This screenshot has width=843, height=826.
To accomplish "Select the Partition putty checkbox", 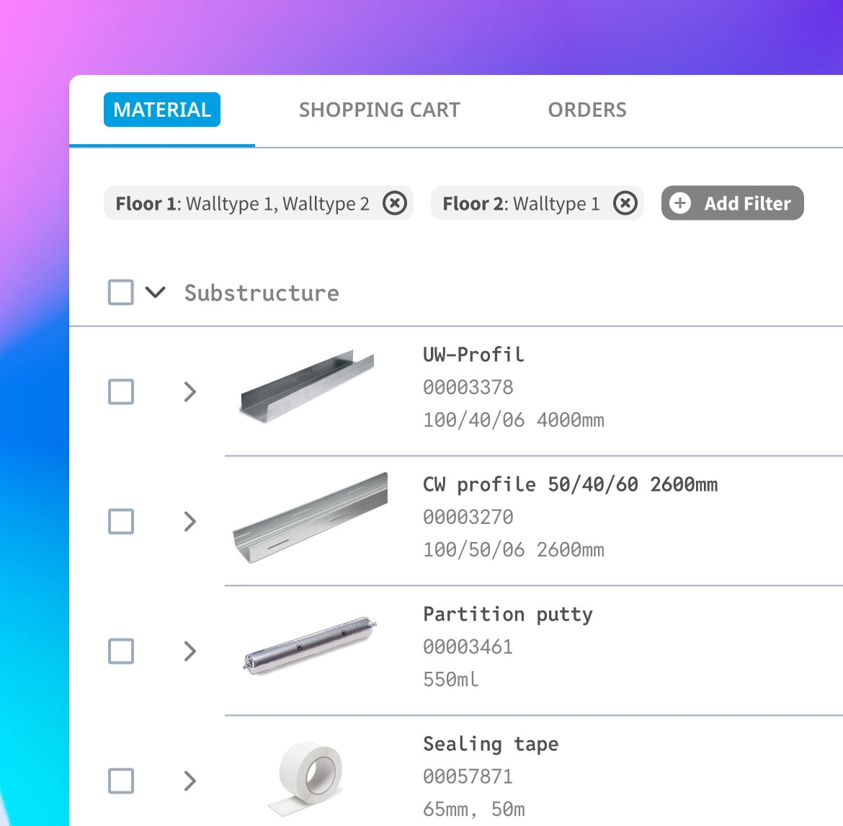I will point(120,651).
